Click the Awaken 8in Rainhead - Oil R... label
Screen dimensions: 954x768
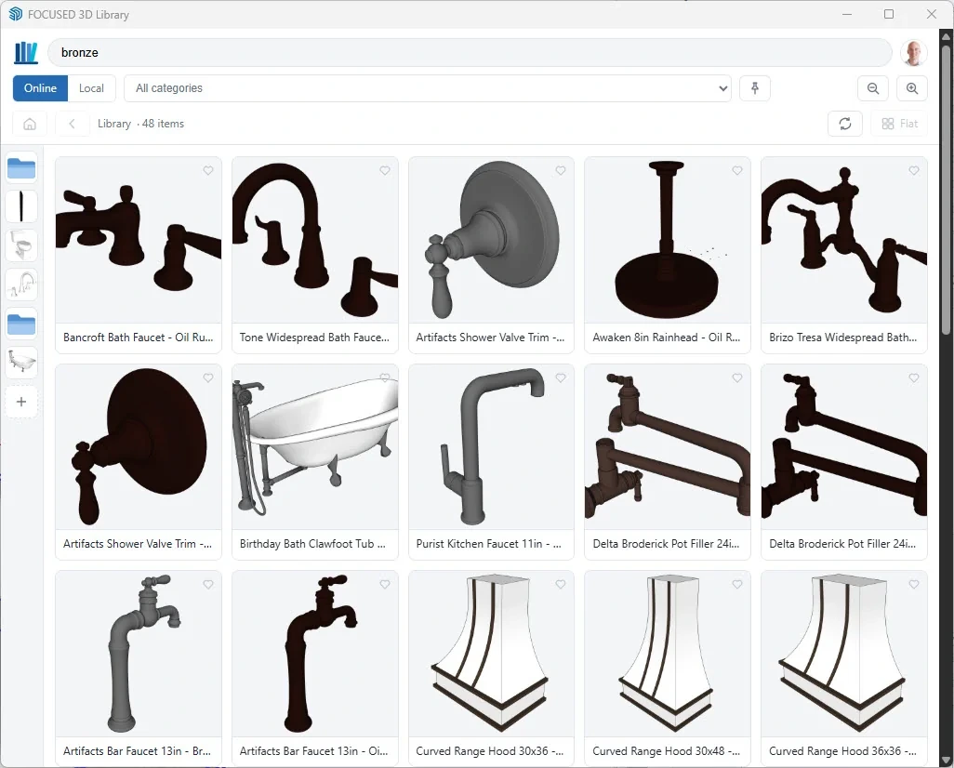(666, 338)
